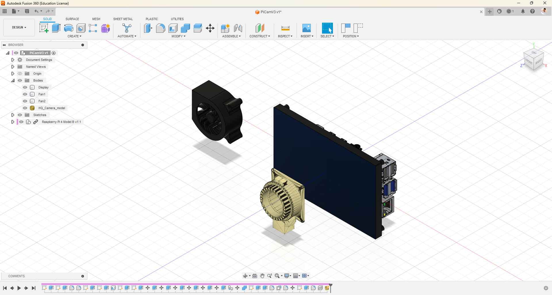Open the notifications bell

(x=523, y=11)
